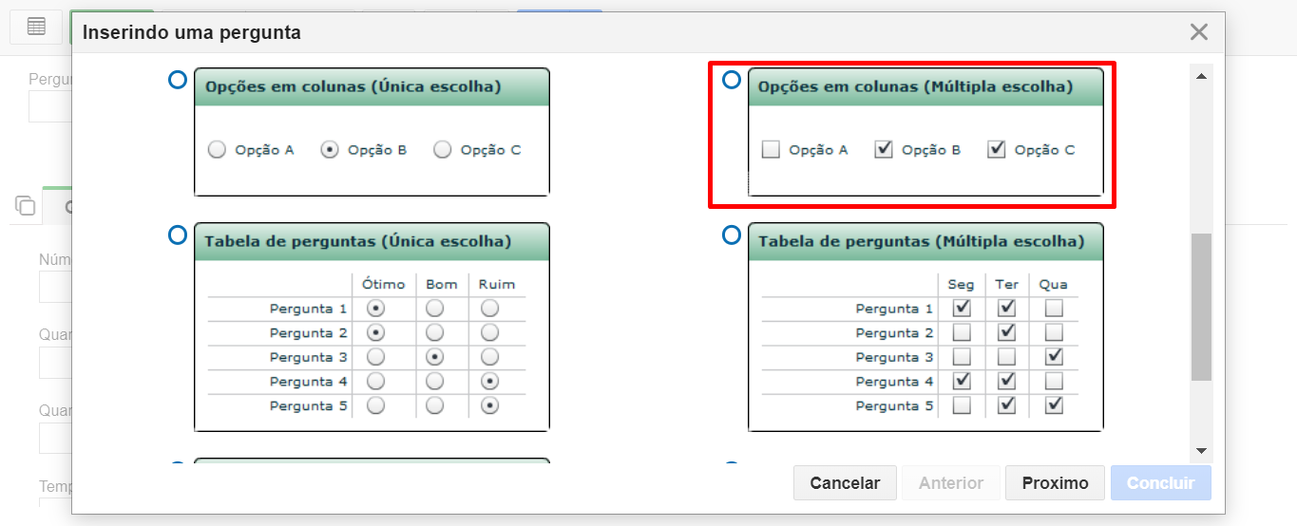Viewport: 1297px width, 526px height.
Task: Click the Tabela de perguntas (Única escolha) preview
Action: coord(372,328)
